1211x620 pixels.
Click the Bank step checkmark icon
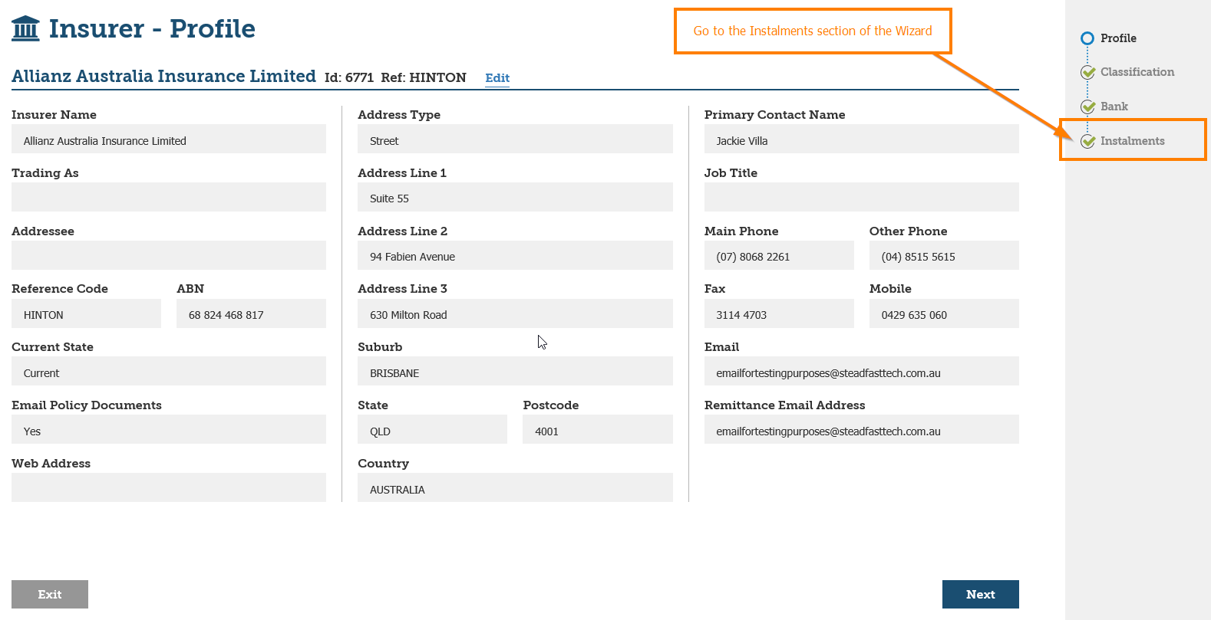tap(1087, 107)
